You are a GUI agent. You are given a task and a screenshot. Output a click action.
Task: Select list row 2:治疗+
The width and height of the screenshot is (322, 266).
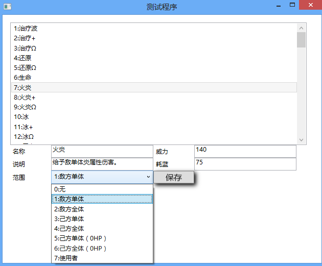click(154, 38)
